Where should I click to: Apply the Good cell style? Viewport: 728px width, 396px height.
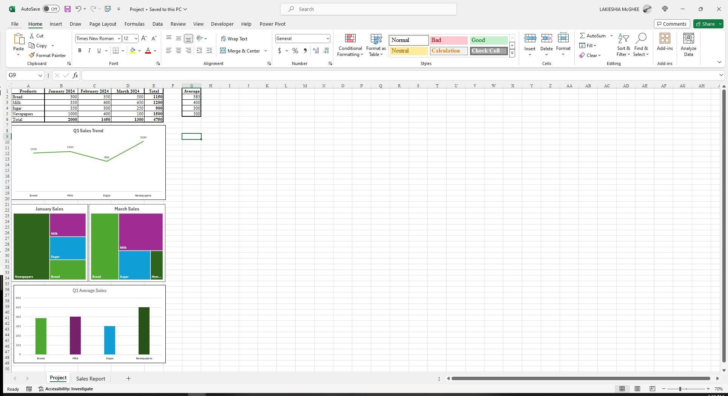[x=489, y=40]
